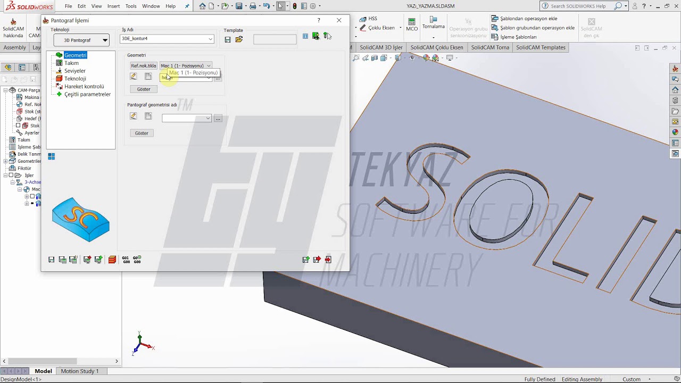Viewport: 681px width, 383px height.
Task: Click the red stacked-layers simulate icon
Action: (x=112, y=260)
